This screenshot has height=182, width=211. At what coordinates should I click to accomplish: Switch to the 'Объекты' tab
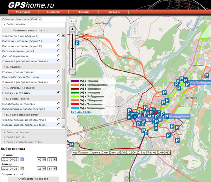[8, 19]
